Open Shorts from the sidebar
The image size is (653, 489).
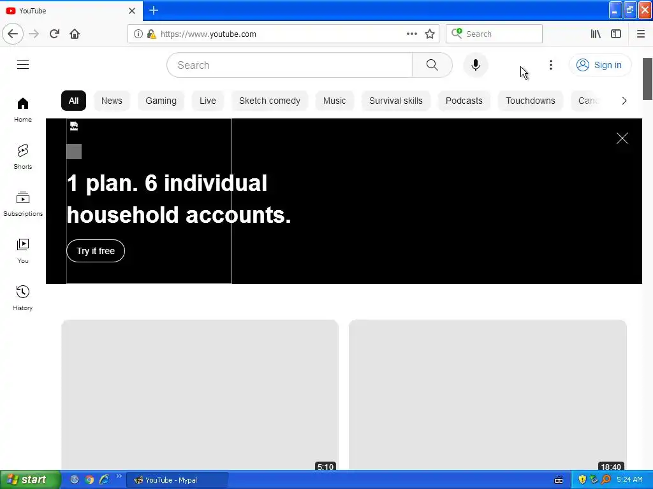click(23, 157)
